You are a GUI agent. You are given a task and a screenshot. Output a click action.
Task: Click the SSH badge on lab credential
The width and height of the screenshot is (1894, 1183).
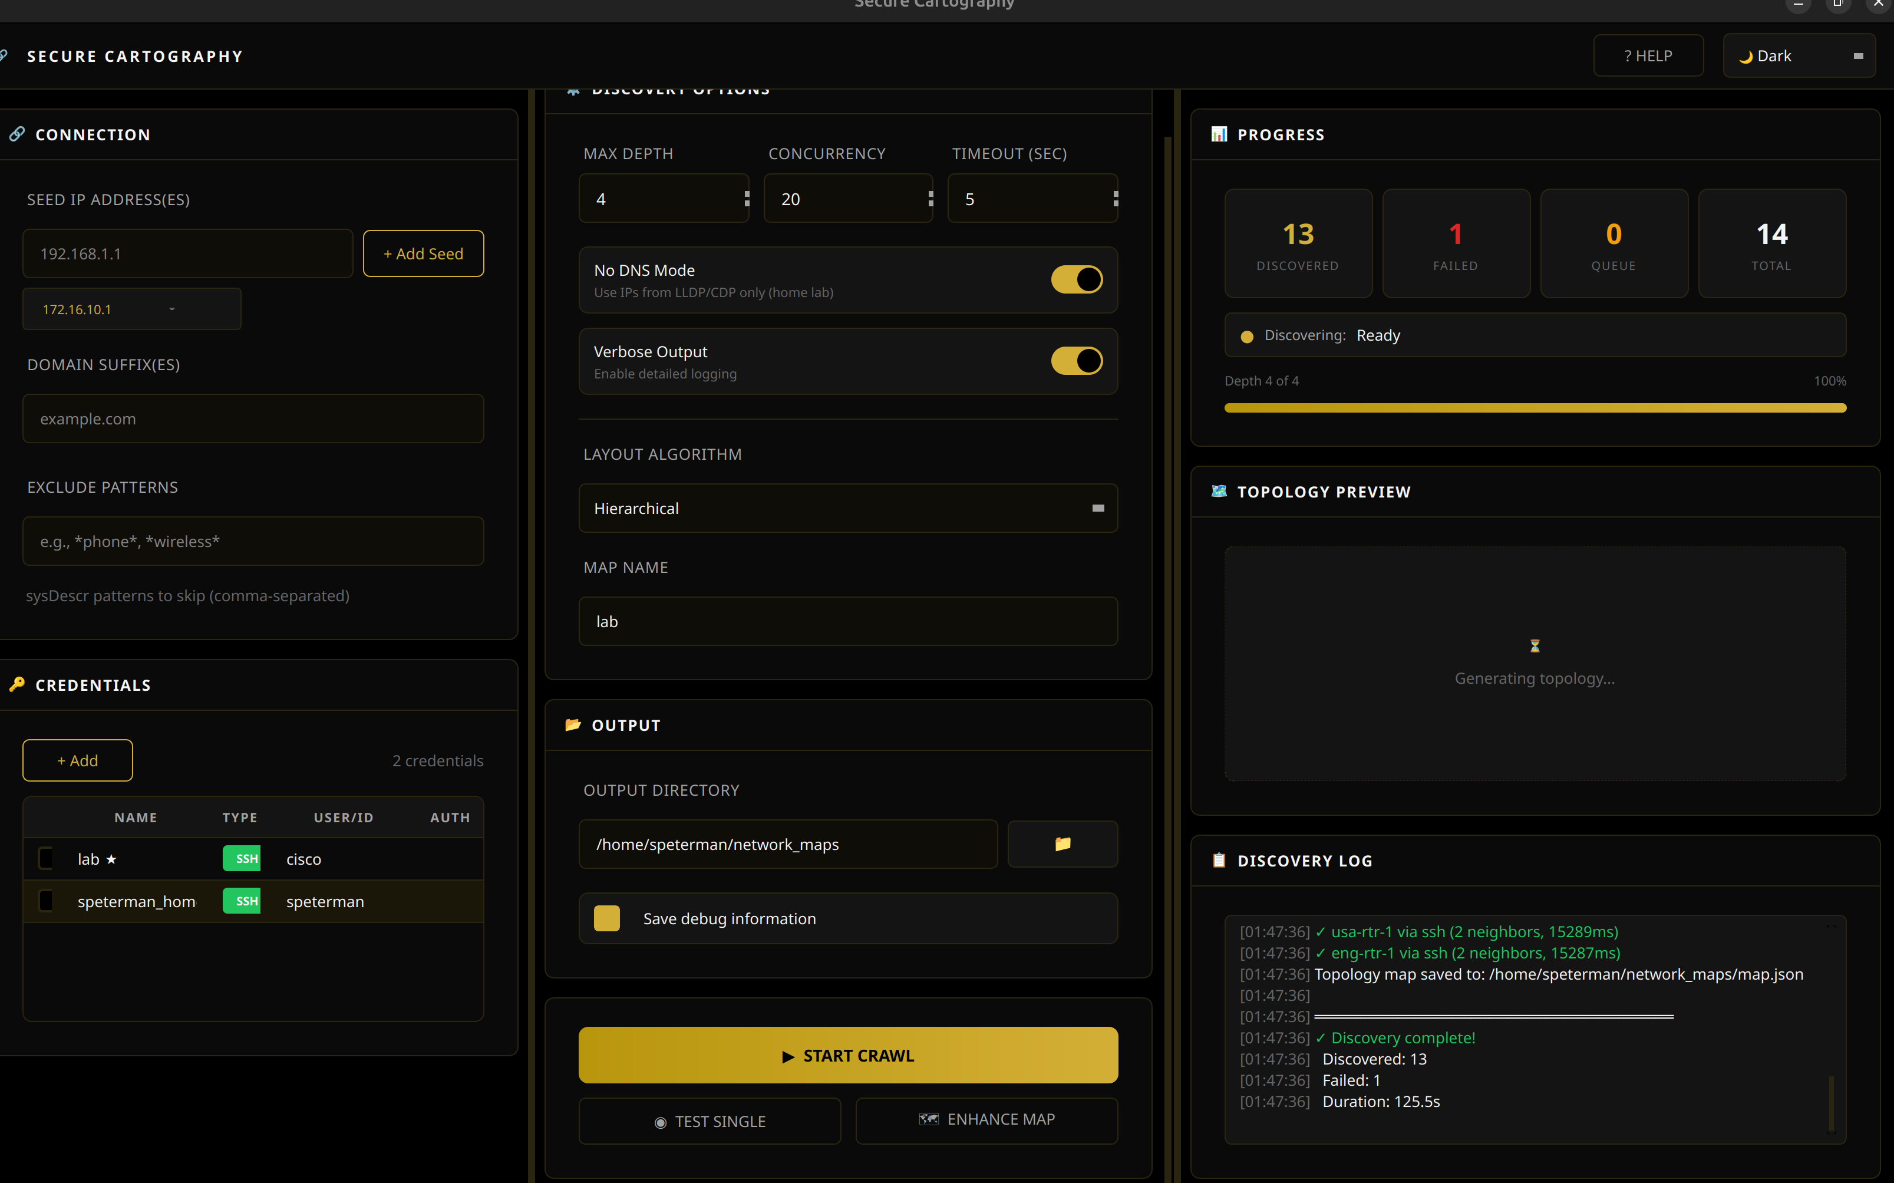point(242,858)
